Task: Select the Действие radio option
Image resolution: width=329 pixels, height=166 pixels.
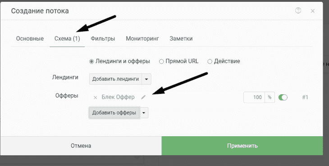Action: coord(210,61)
